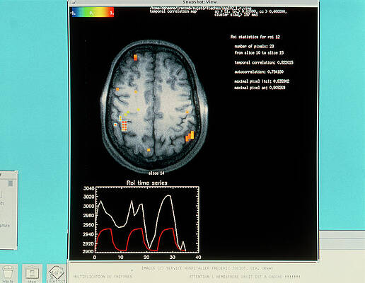Viewport: 365px width, 283px height.
Task: Click the 'temporal correlation' value line
Action: click(264, 62)
